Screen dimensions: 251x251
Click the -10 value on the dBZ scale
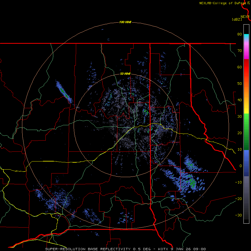coord(238,182)
